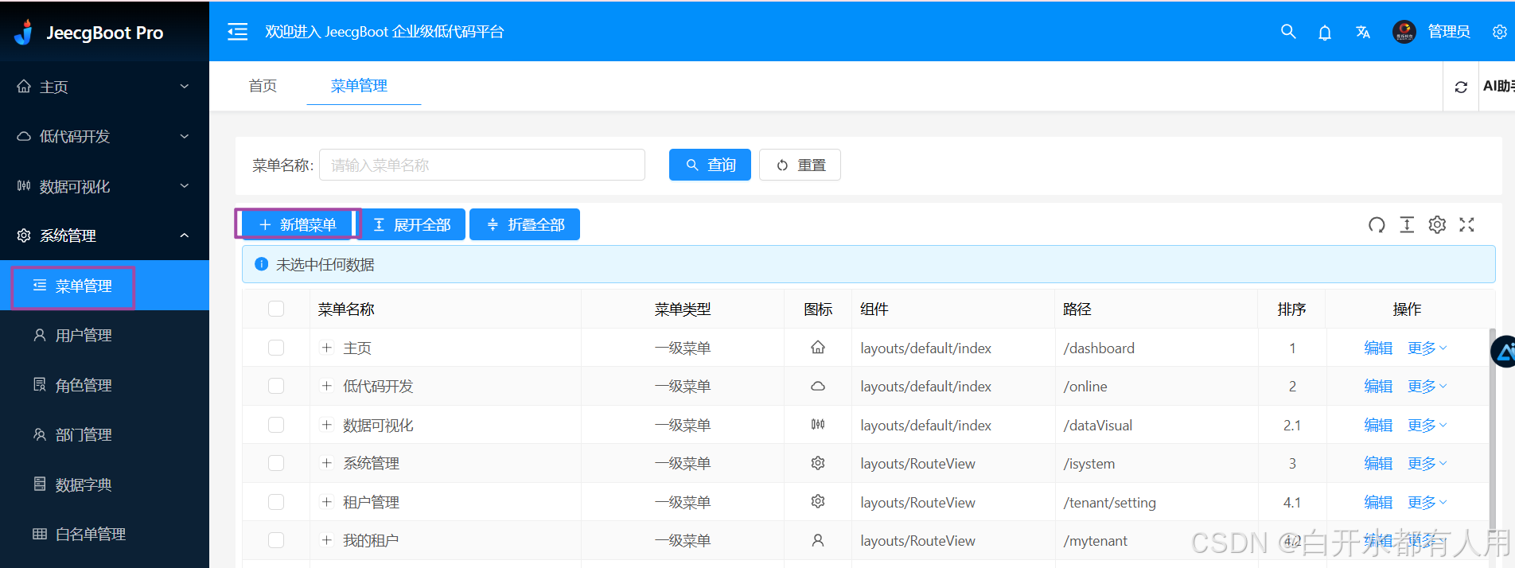Expand the 主页 sidebar menu
Image resolution: width=1515 pixels, height=568 pixels.
[104, 87]
